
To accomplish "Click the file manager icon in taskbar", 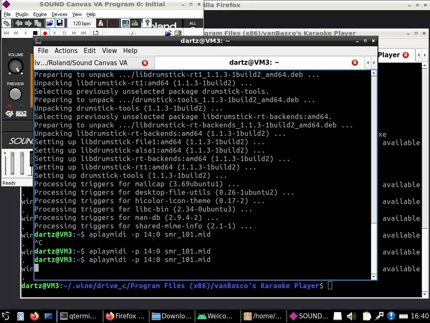I will (21, 316).
